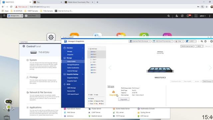The height and width of the screenshot is (120, 213).
Task: Click the Degraded warning triangle icon
Action: [x=113, y=92]
